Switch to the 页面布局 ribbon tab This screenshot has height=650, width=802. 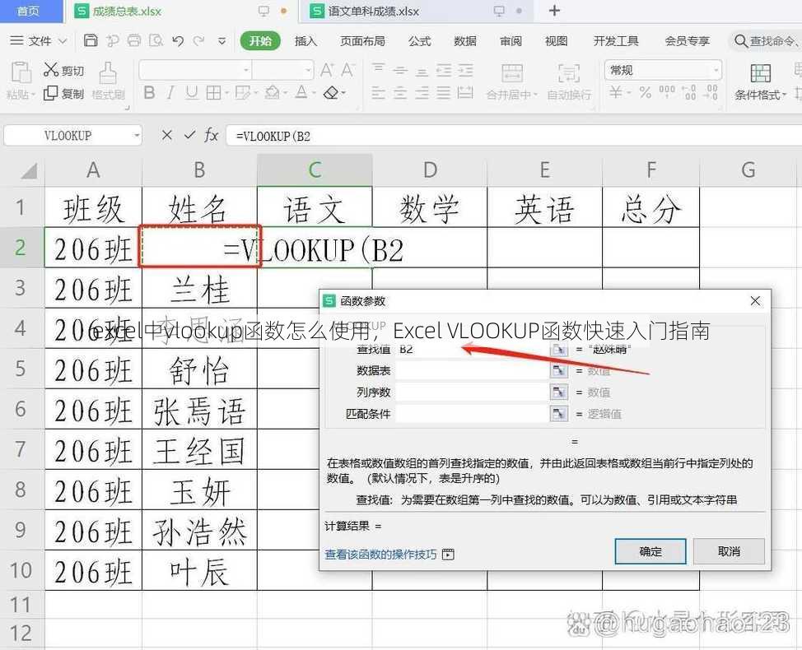point(362,41)
